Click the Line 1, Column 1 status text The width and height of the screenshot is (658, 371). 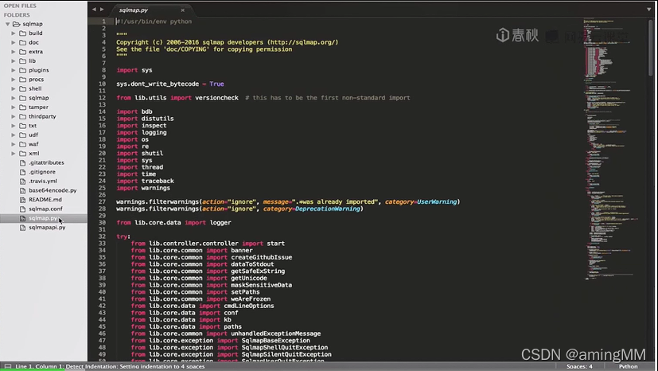point(39,366)
